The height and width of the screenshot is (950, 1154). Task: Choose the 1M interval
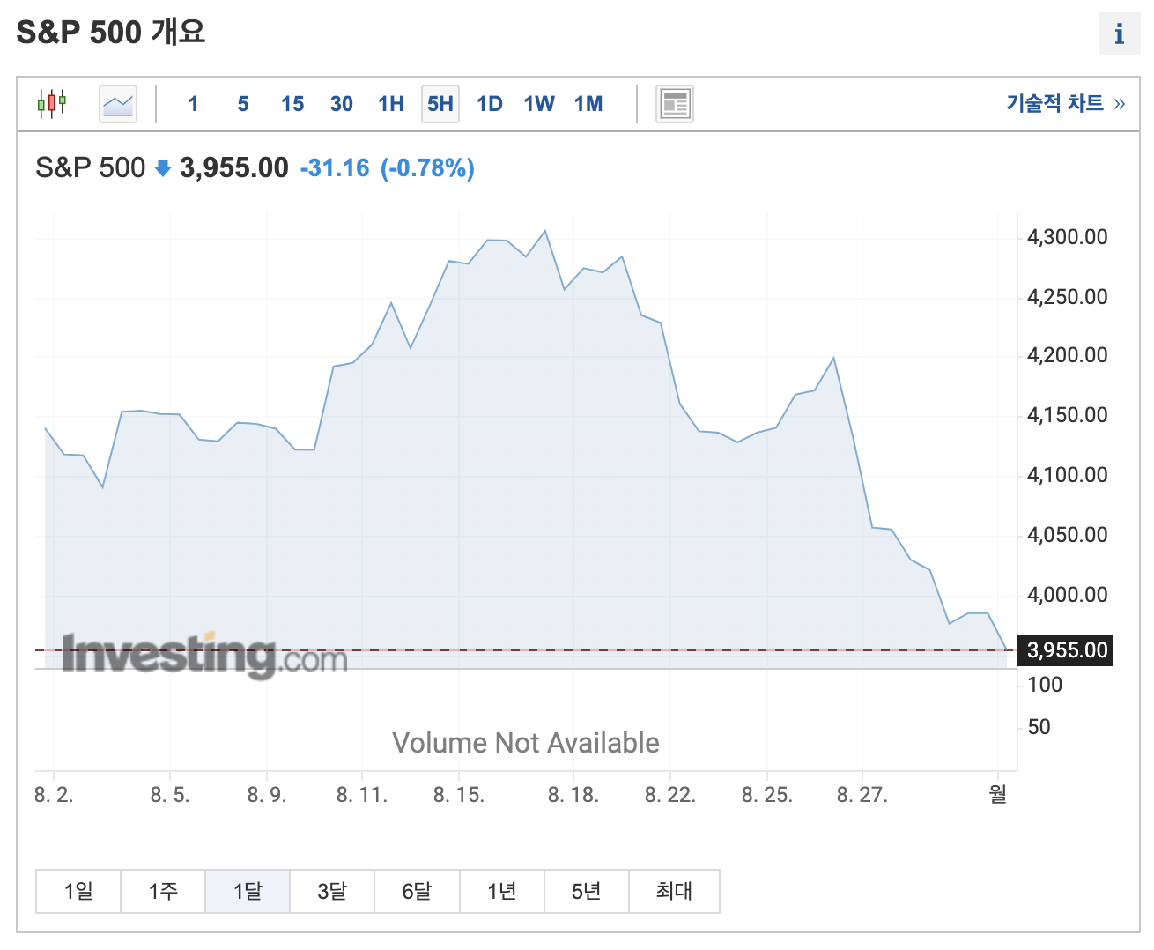[x=588, y=104]
